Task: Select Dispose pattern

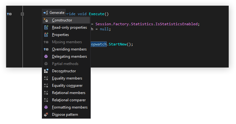Action: (x=66, y=115)
